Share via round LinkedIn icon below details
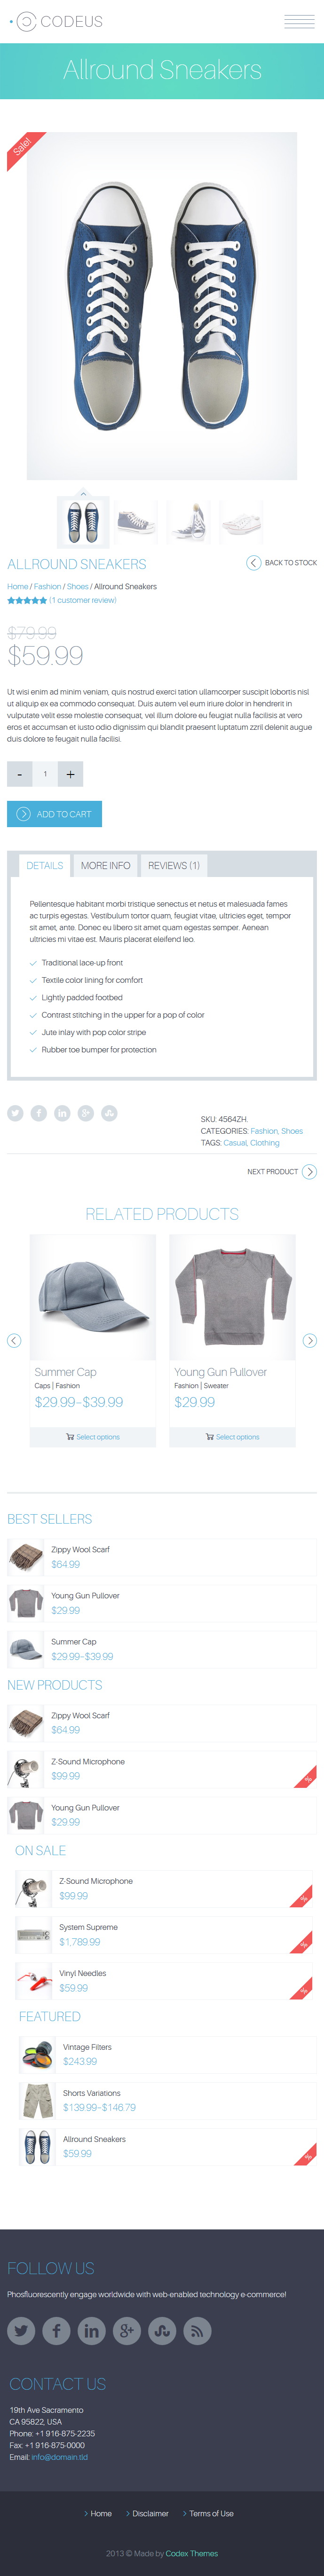 coord(62,1113)
